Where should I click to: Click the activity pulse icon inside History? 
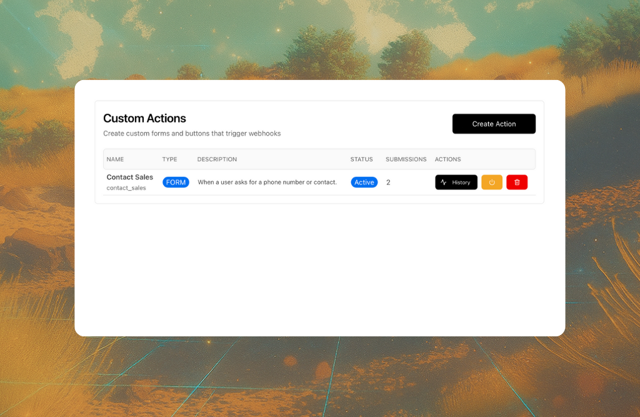click(444, 183)
